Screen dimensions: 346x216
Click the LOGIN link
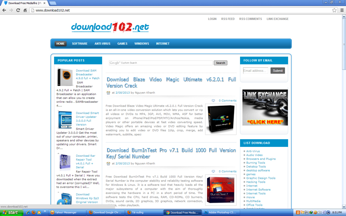tap(212, 19)
